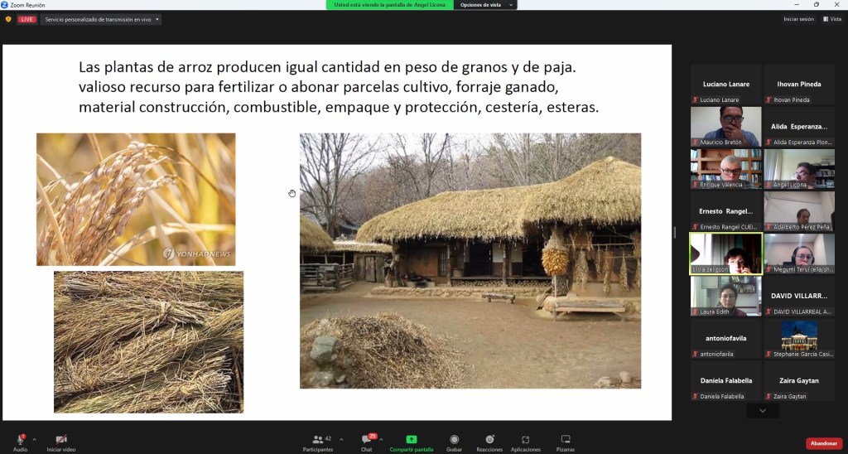
Task: Click the Vista layout button
Action: click(832, 19)
